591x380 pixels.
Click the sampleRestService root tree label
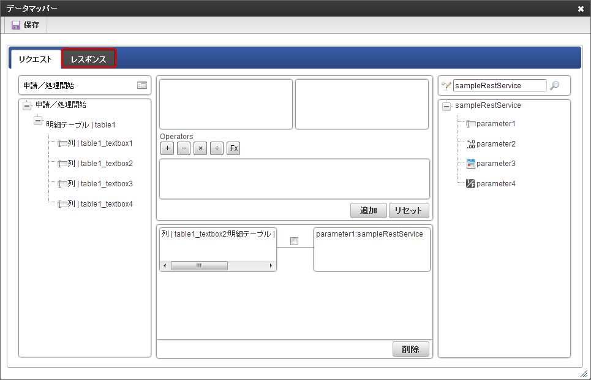pyautogui.click(x=488, y=105)
